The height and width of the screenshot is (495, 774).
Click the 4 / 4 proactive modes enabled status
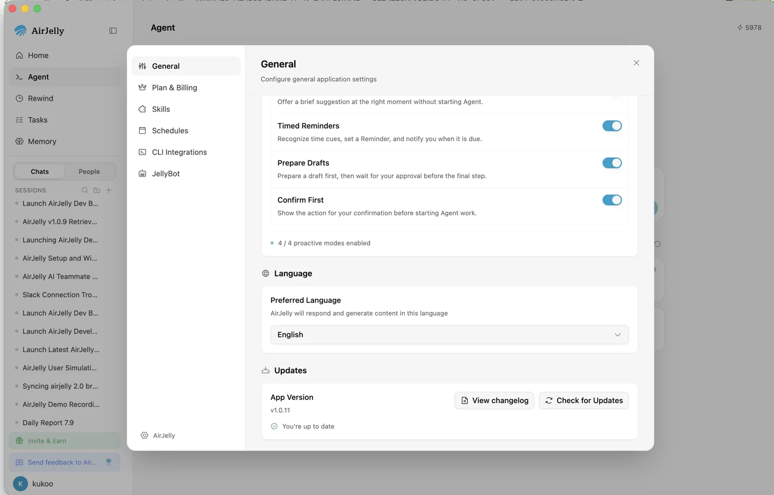click(x=320, y=243)
